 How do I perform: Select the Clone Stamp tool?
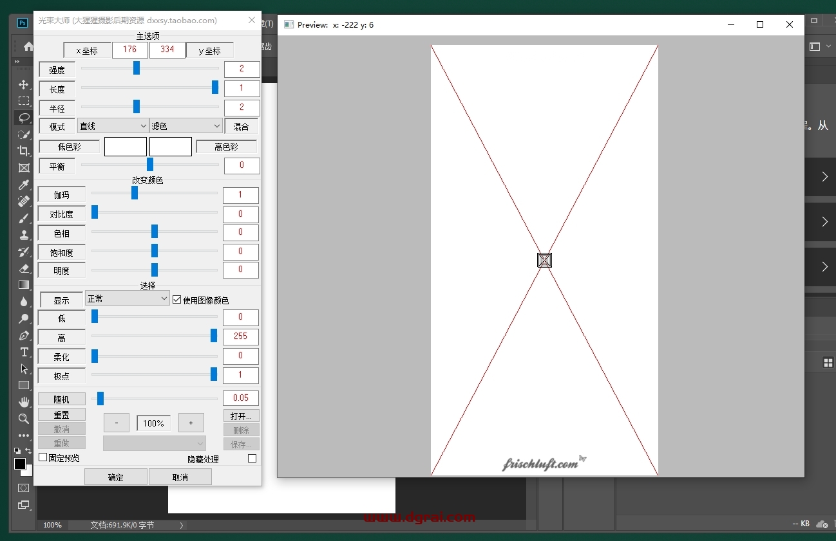tap(24, 235)
